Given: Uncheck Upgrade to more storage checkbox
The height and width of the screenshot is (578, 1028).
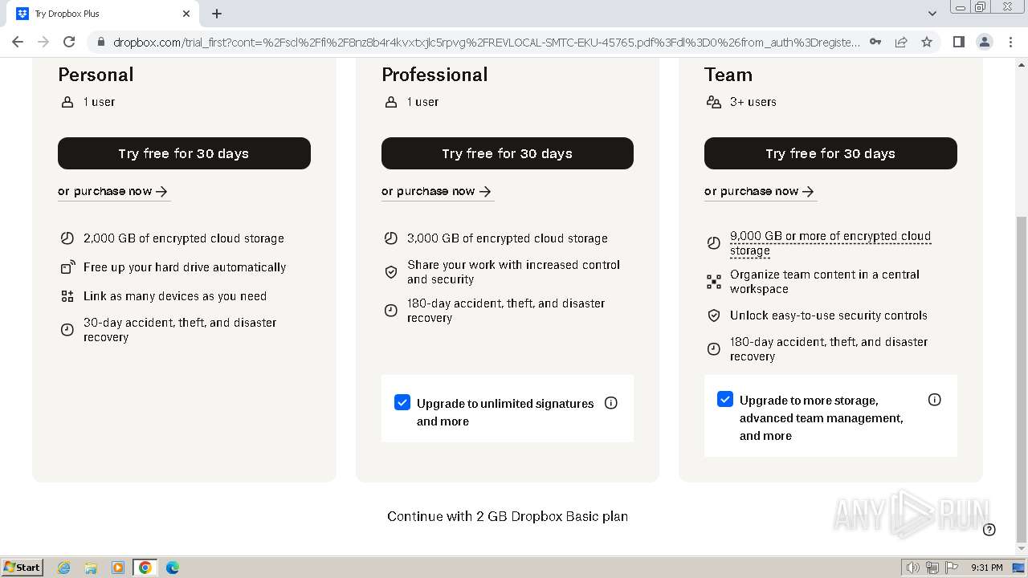Looking at the screenshot, I should [x=725, y=400].
